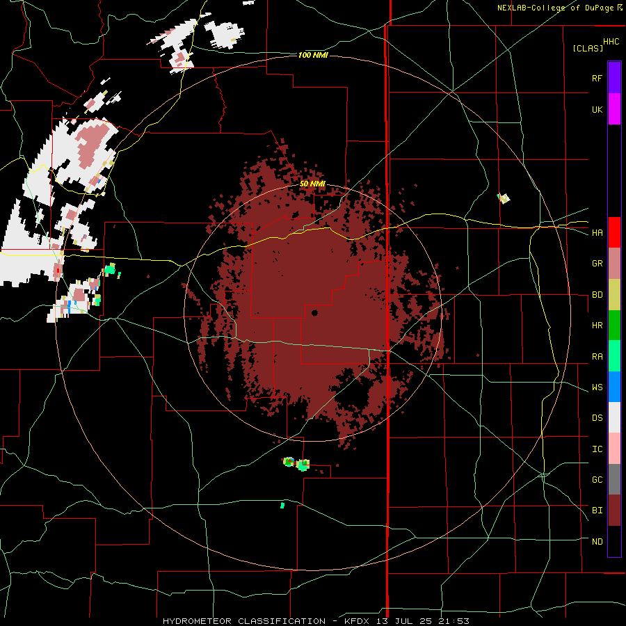Click the dark red BI legend swatch
The width and height of the screenshot is (626, 626).
tap(614, 511)
